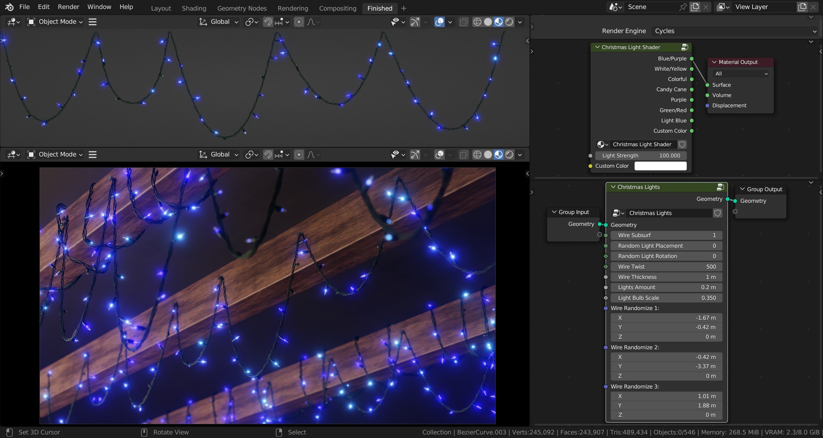Image resolution: width=823 pixels, height=438 pixels.
Task: Toggle the snapping magnet icon
Action: [268, 22]
